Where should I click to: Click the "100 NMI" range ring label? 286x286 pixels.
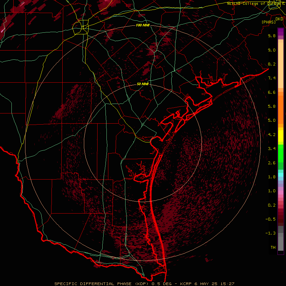[143, 25]
